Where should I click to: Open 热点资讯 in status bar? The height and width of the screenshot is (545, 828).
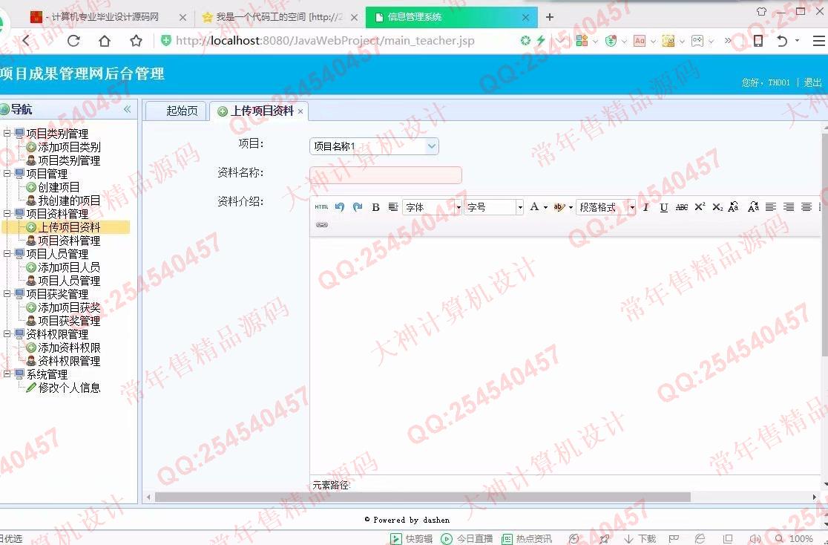click(527, 538)
